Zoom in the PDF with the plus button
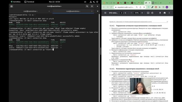182x102 pixels. (142, 13)
